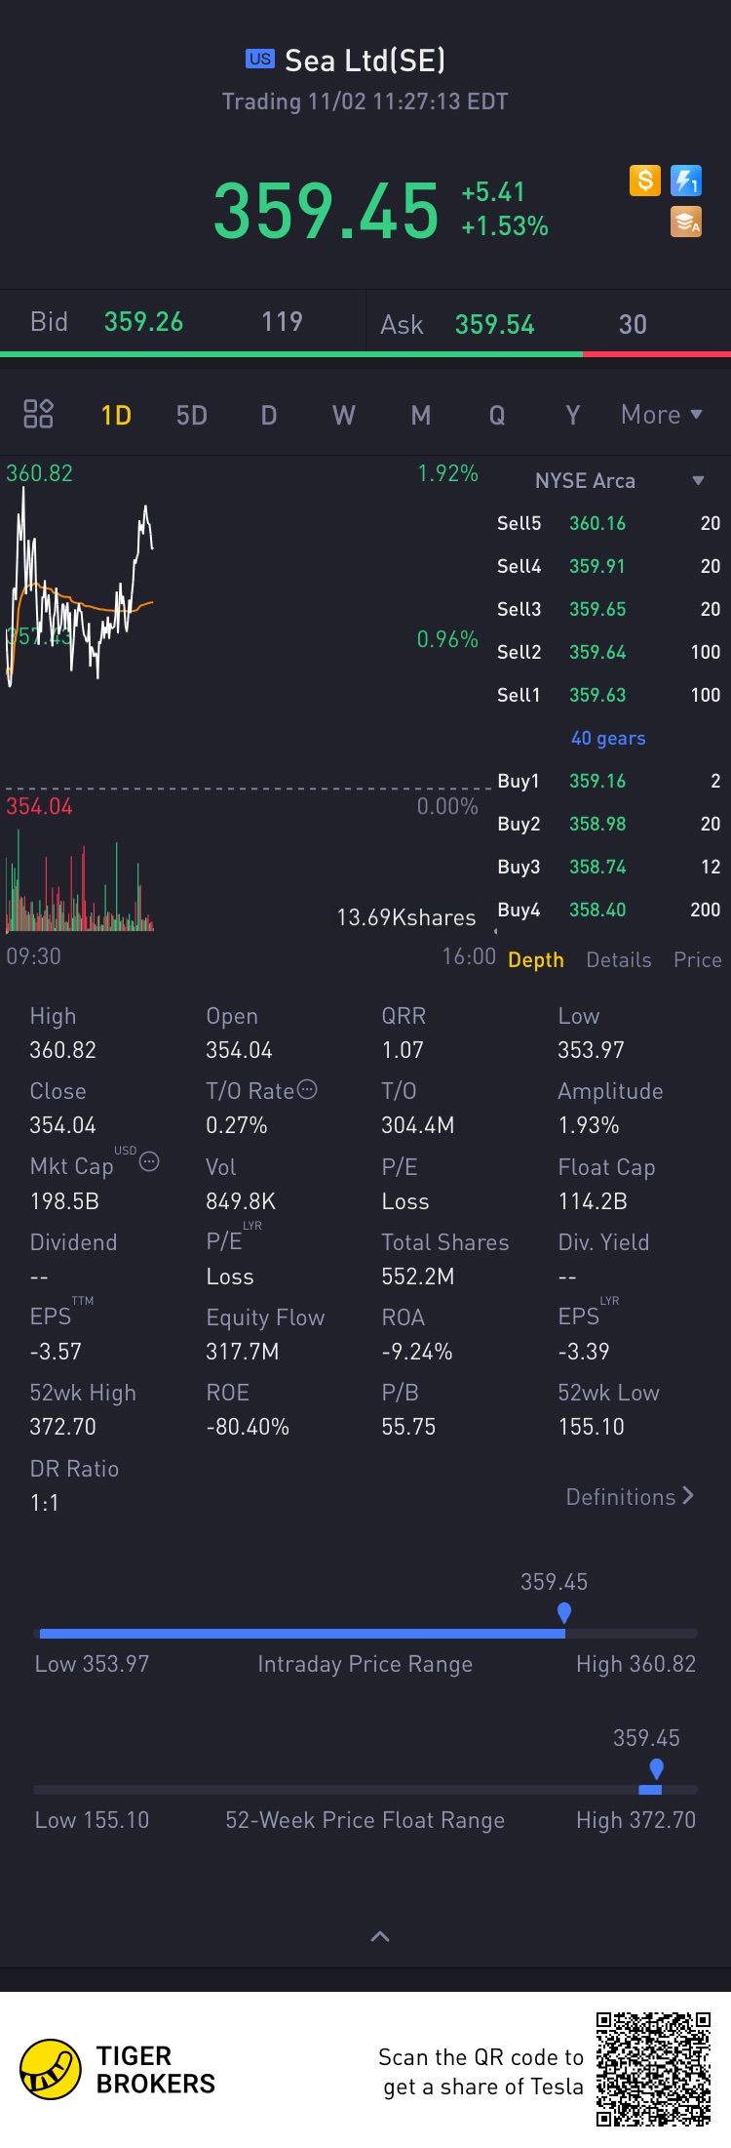
Task: Open the More chart periods dropdown
Action: click(x=662, y=415)
